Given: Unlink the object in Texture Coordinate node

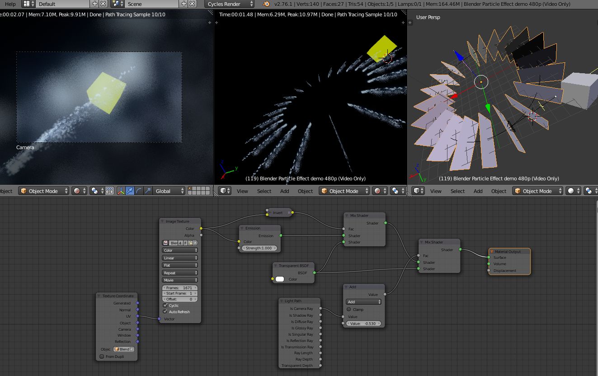Looking at the screenshot, I should 132,349.
